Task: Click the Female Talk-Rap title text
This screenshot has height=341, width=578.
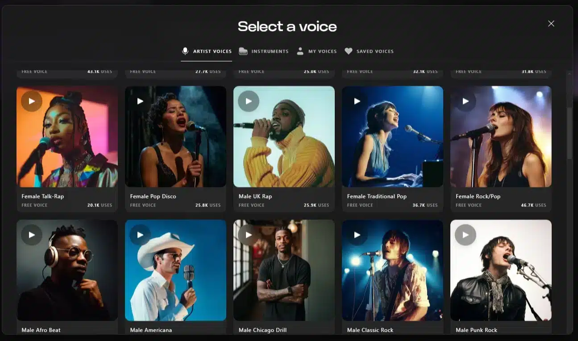Action: [x=42, y=196]
